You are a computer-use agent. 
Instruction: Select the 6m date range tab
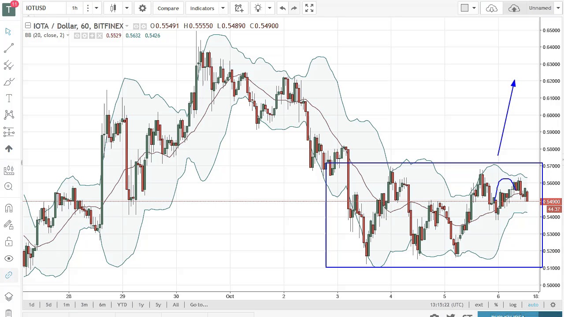[x=102, y=305]
